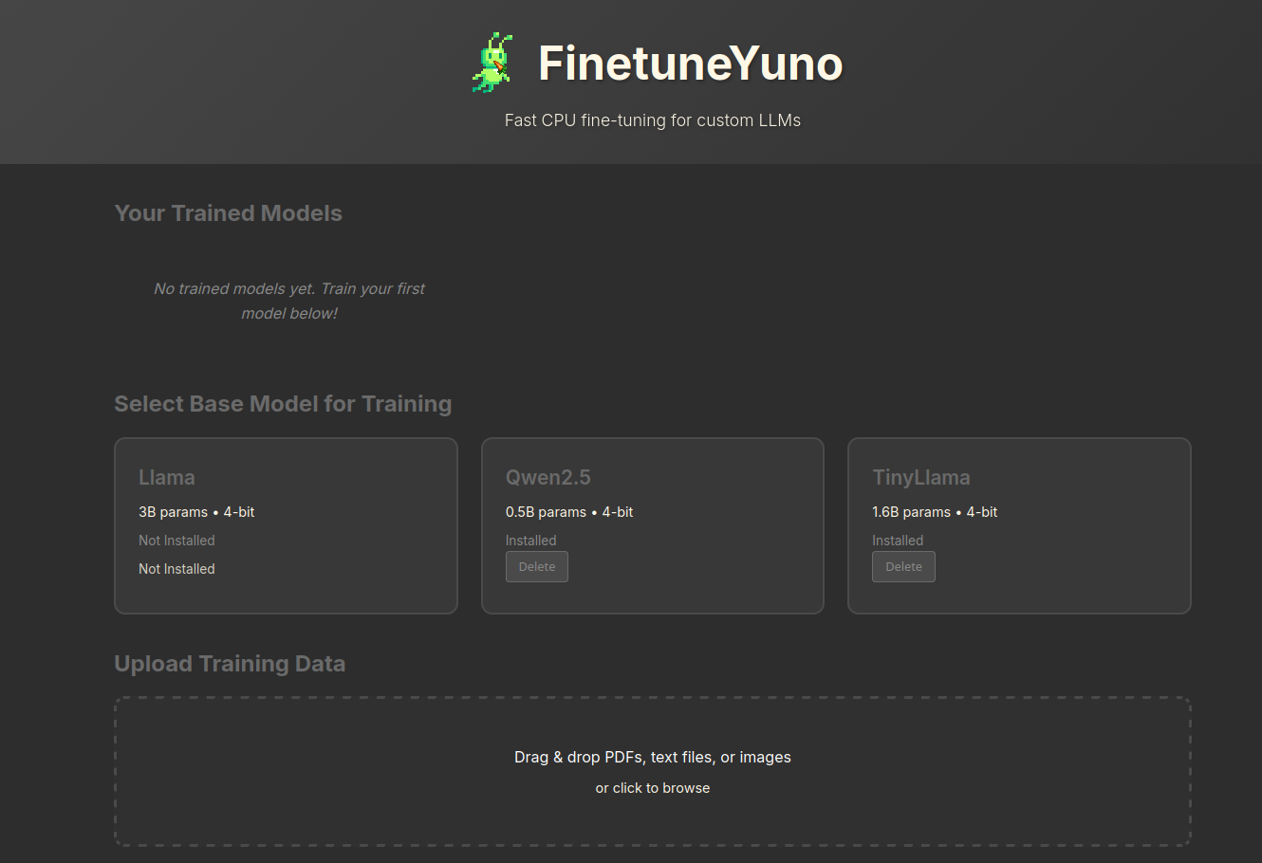Viewport: 1262px width, 863px height.
Task: Click the pixel-art grasshopper logo icon
Action: point(492,62)
